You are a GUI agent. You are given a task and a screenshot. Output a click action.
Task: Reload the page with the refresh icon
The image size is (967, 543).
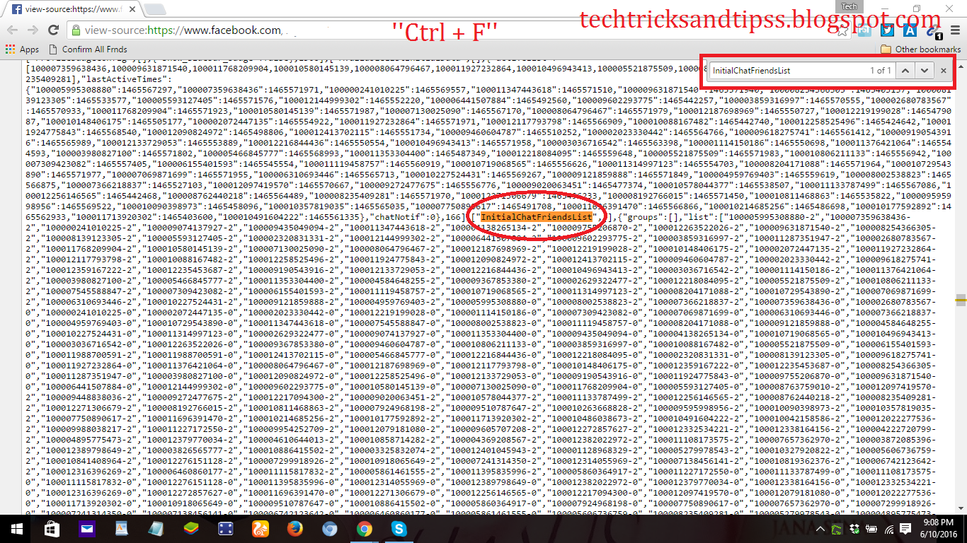[x=53, y=30]
